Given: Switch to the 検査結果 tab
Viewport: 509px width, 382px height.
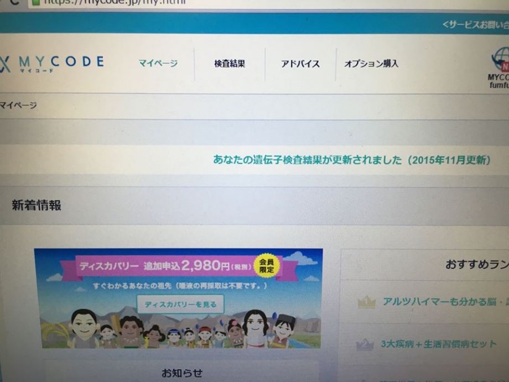Looking at the screenshot, I should click(230, 64).
